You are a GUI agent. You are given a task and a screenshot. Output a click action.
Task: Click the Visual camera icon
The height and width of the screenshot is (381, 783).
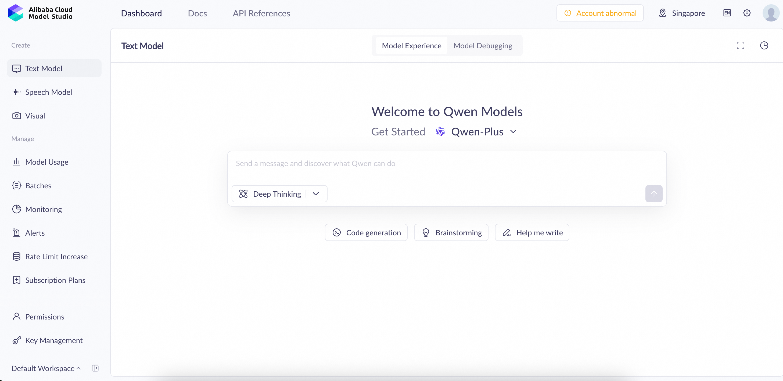[x=17, y=116]
